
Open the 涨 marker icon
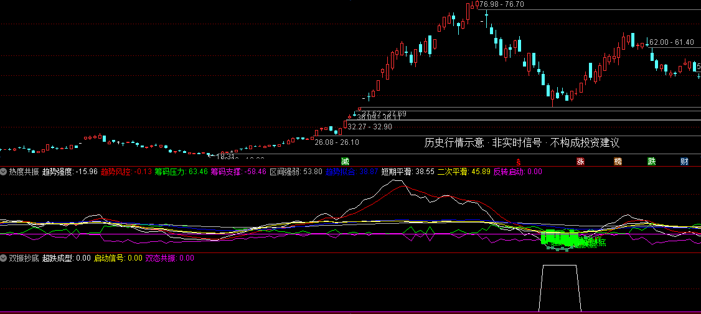(580, 161)
